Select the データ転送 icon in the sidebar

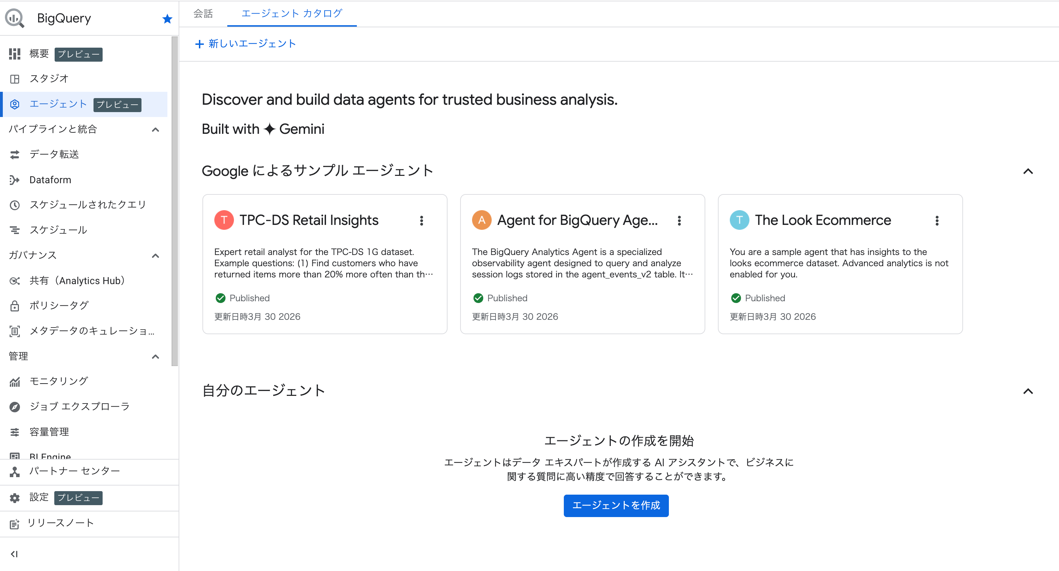pos(15,154)
